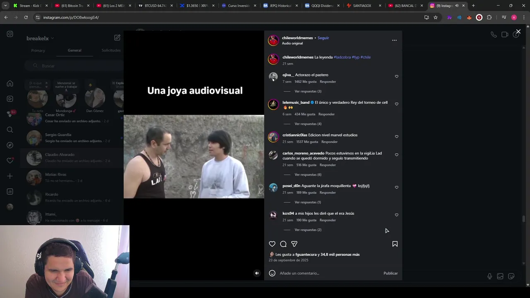Switch to the SANTIAGOX browser tab
The width and height of the screenshot is (530, 298).
point(361,6)
